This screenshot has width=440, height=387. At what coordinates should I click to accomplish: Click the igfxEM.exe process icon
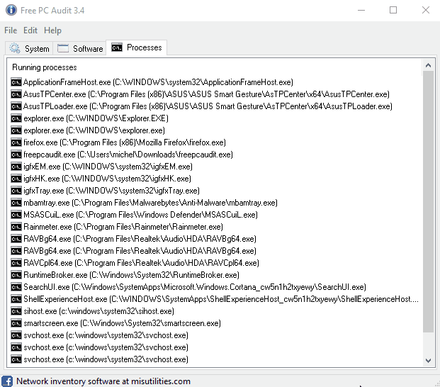click(16, 167)
